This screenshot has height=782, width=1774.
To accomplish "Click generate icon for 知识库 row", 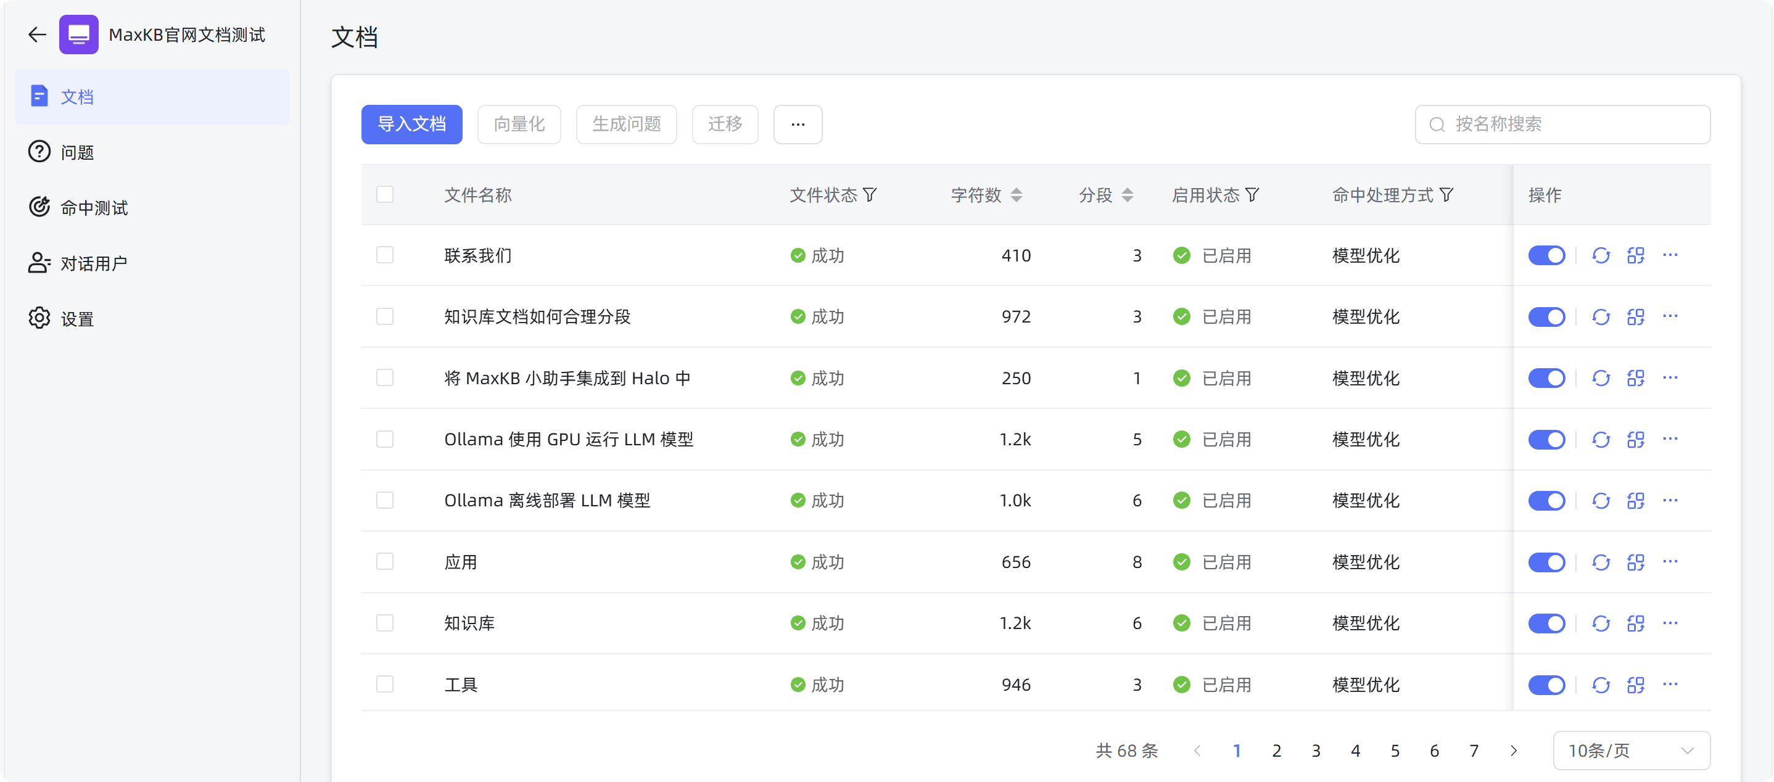I will pos(1636,623).
